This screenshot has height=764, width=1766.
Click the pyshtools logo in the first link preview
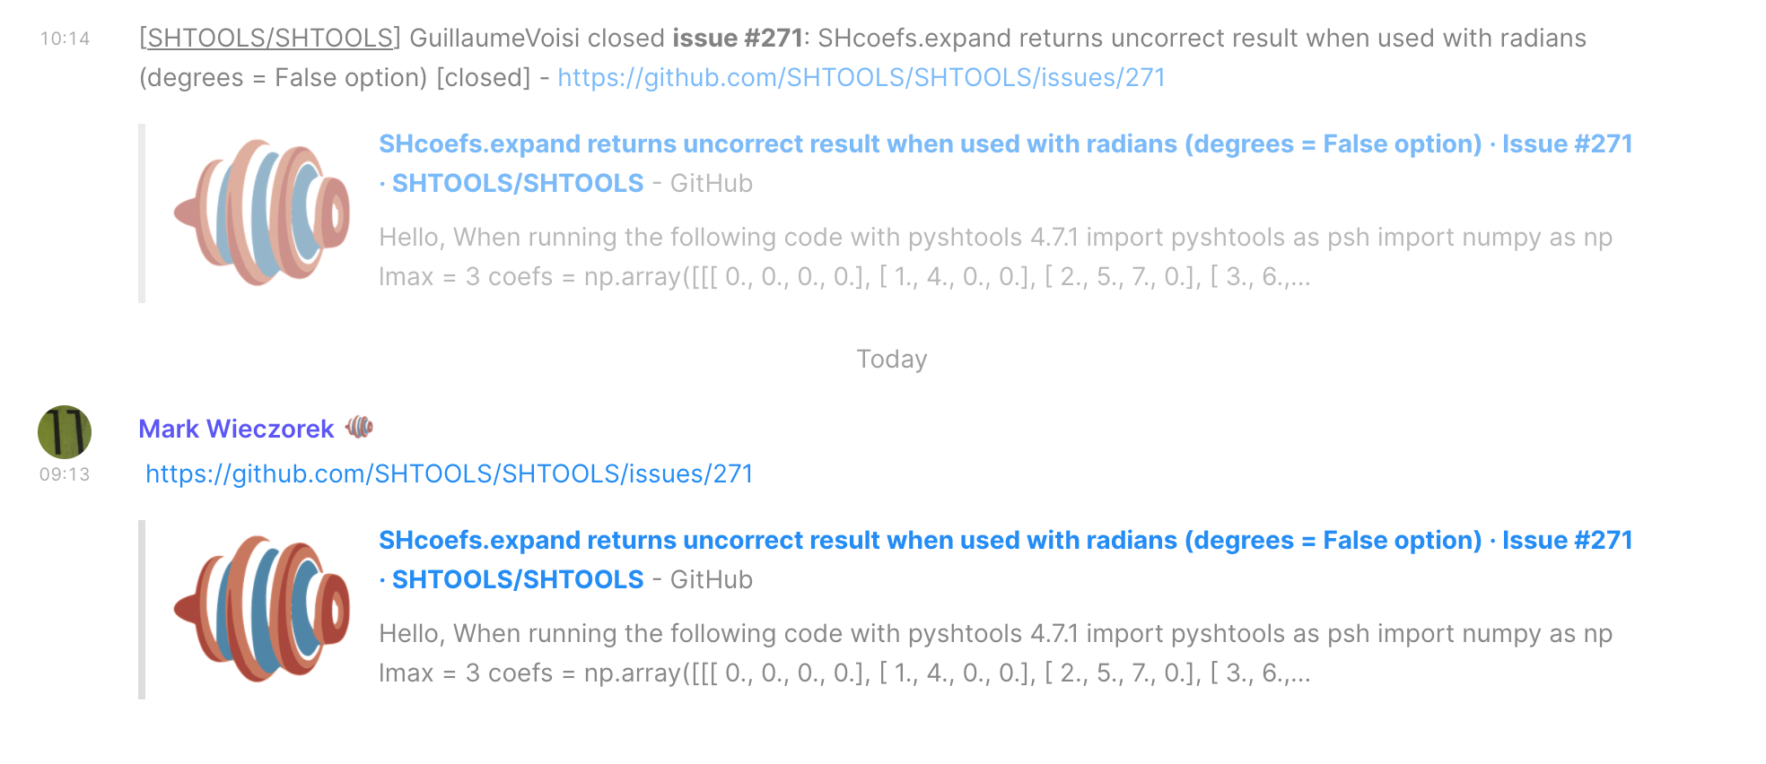(x=263, y=213)
